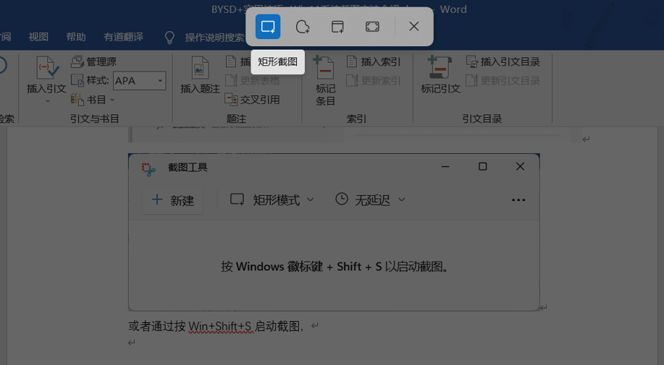Open the View (视图) ribbon tab
The image size is (664, 365).
point(38,37)
